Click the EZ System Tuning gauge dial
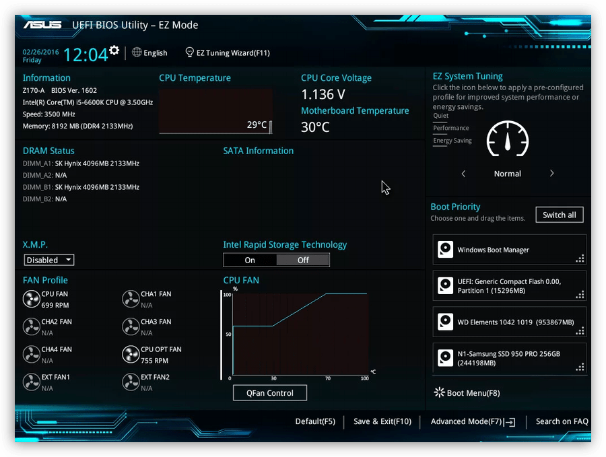This screenshot has height=457, width=606. pyautogui.click(x=508, y=139)
